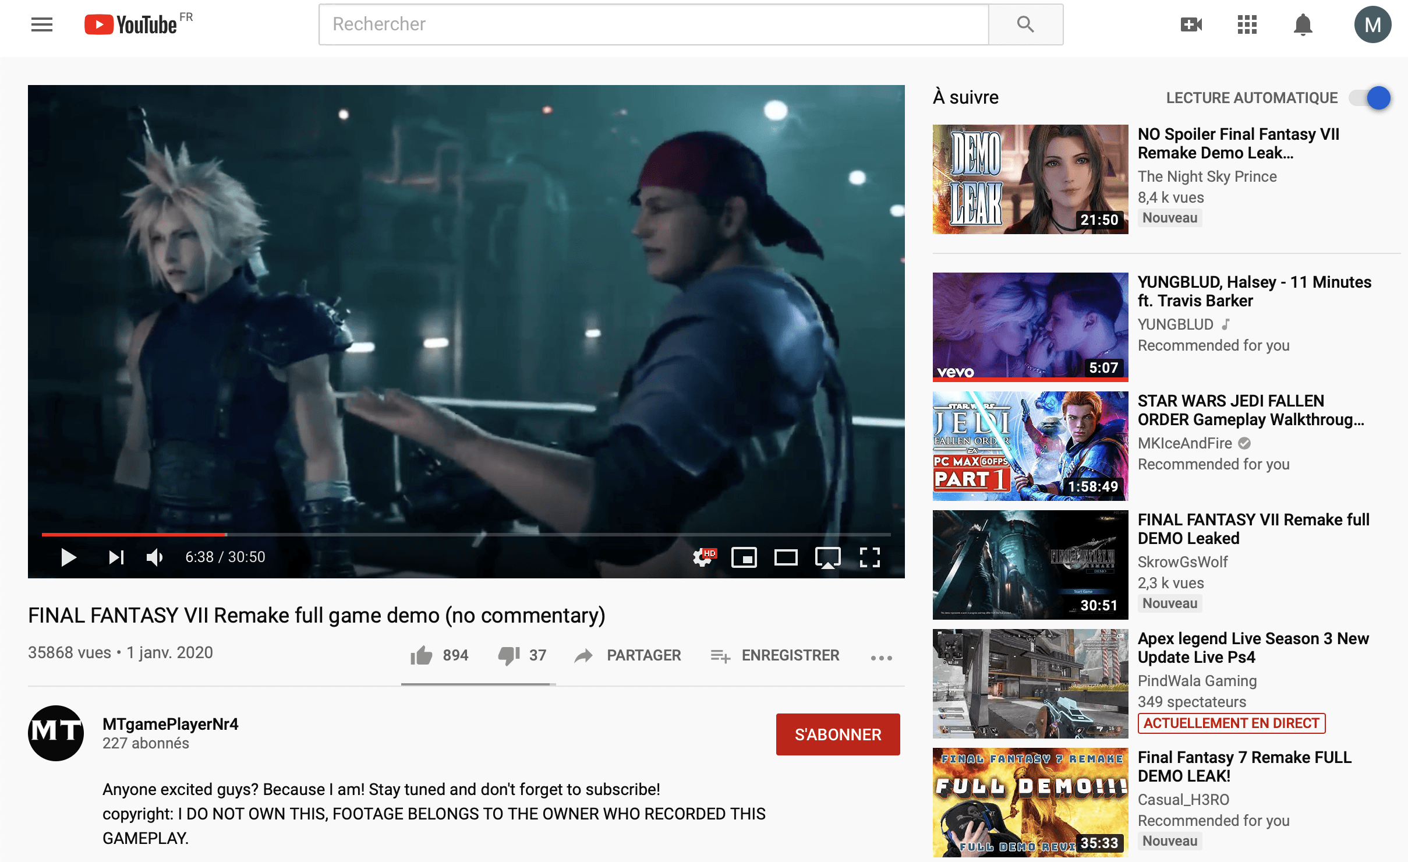The height and width of the screenshot is (862, 1408).
Task: Turn off Lecture automatique switch
Action: coord(1370,98)
